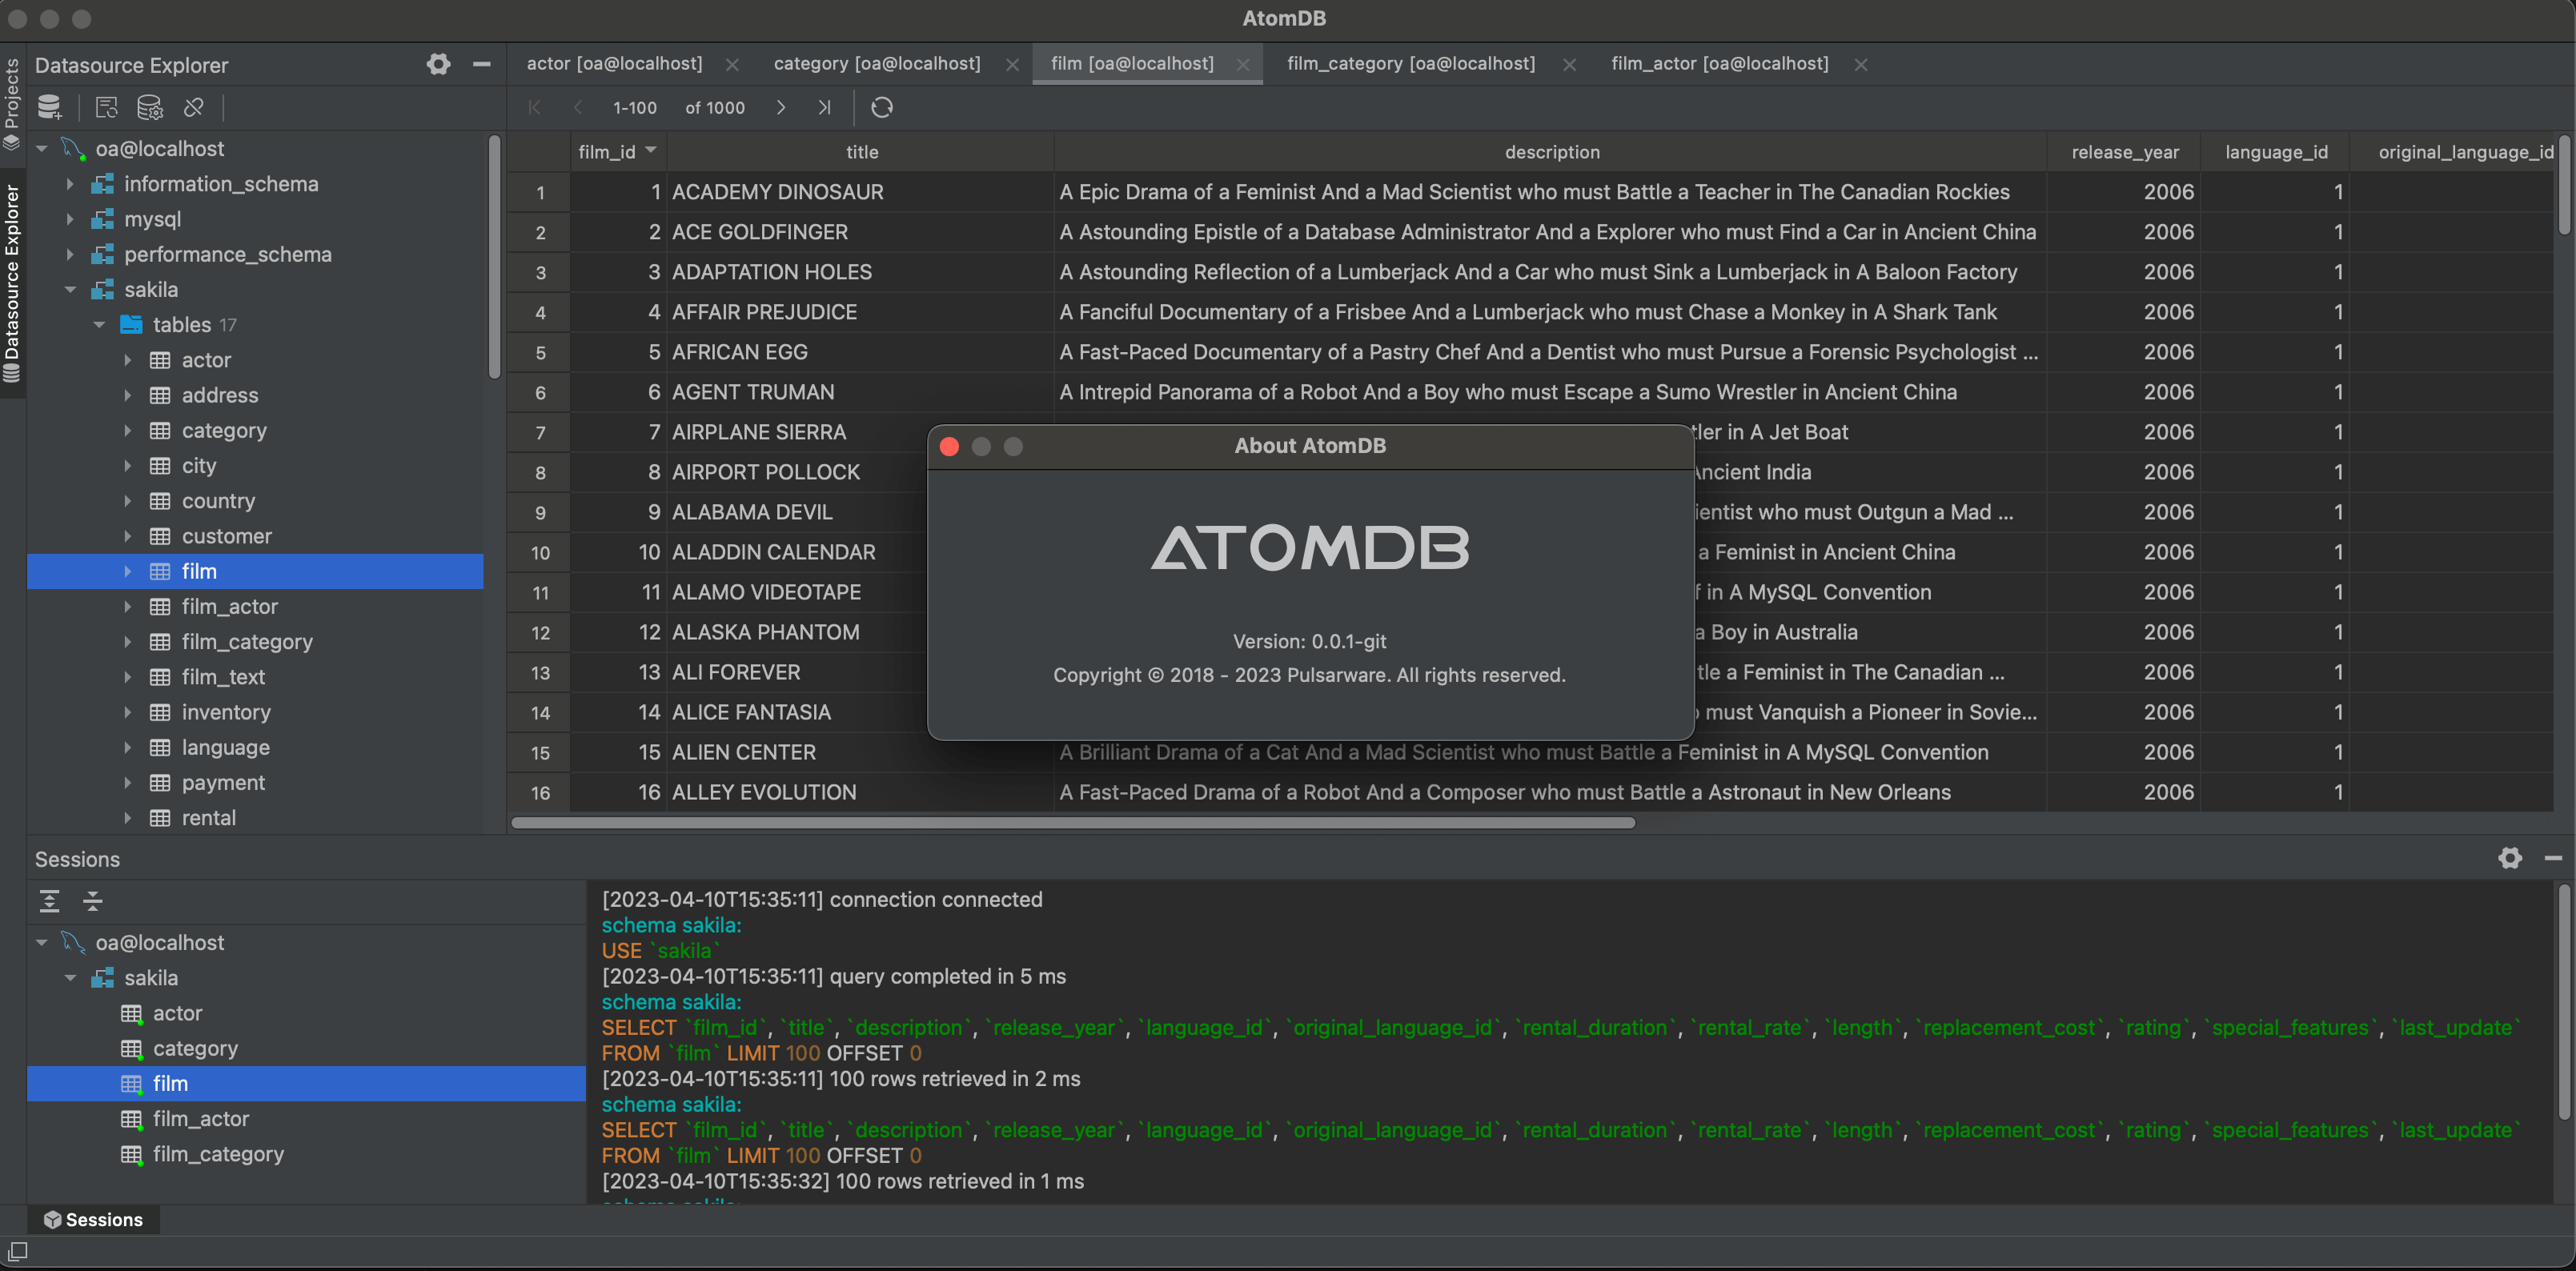Close the actor tab
Screen dimensions: 2576x1271
pos(732,65)
